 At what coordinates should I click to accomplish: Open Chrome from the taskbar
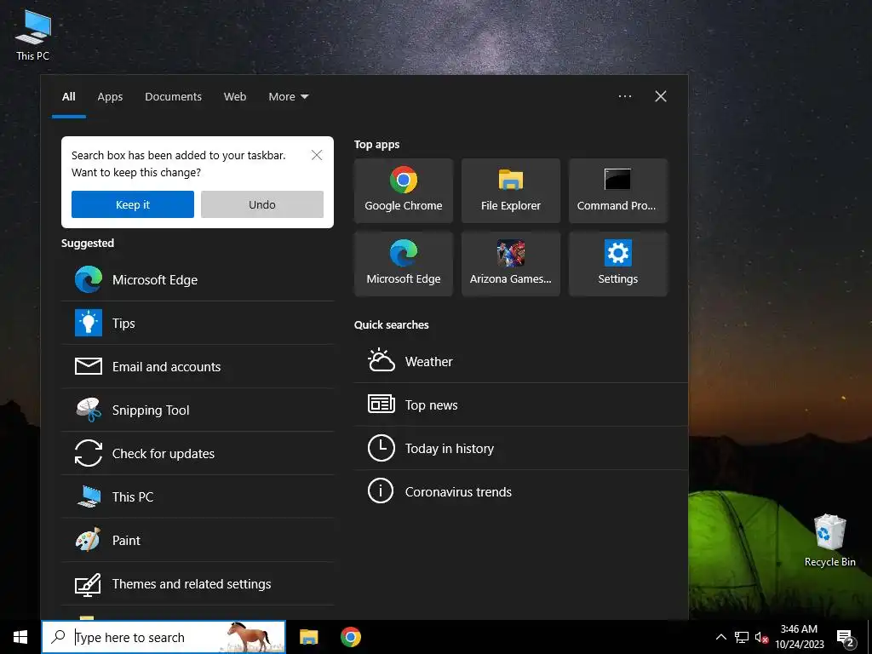click(350, 637)
